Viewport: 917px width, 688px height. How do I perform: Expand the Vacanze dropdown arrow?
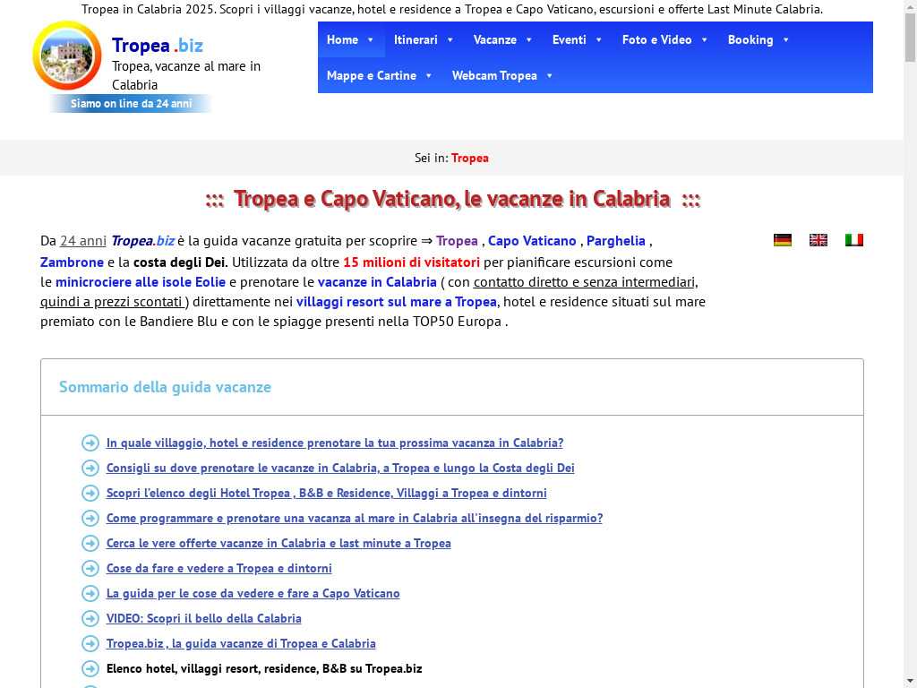[x=529, y=39]
